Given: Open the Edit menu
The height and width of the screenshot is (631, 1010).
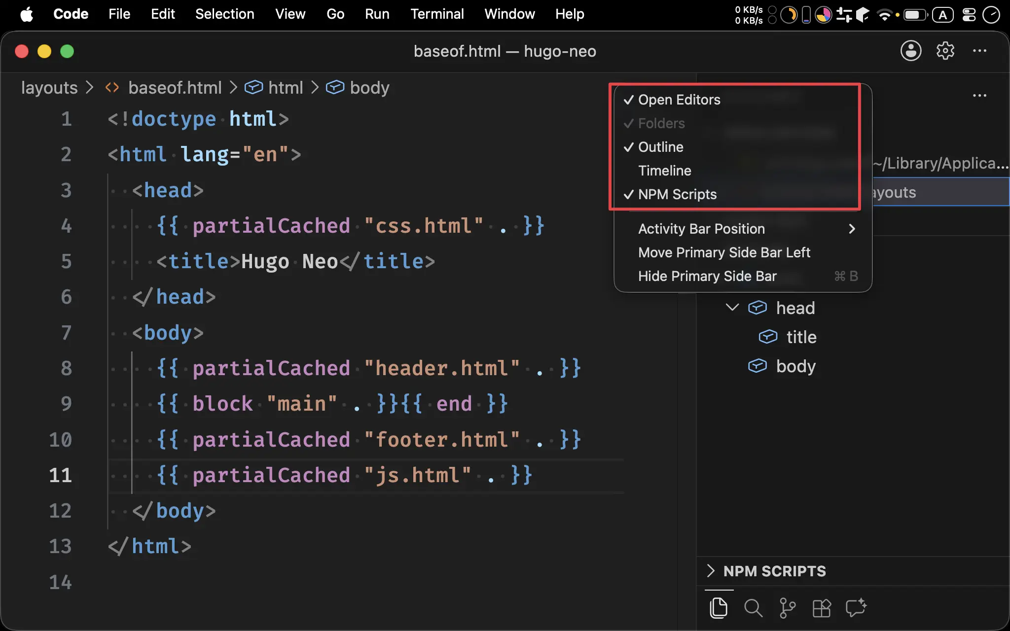Looking at the screenshot, I should (x=163, y=14).
